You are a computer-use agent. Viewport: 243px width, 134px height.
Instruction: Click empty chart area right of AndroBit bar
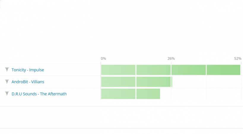point(206,82)
